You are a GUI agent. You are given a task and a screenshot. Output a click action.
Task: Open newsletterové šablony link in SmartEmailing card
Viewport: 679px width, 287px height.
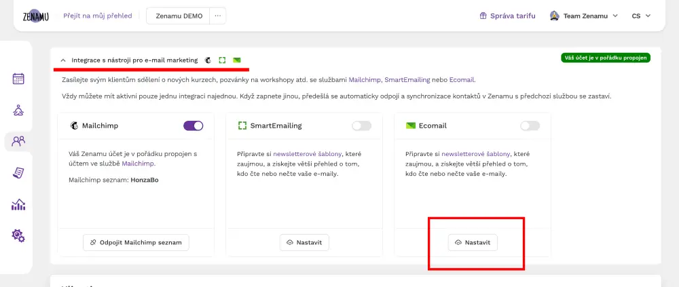click(x=308, y=153)
